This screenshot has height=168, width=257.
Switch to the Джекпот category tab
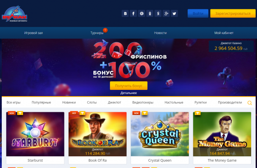tap(115, 102)
